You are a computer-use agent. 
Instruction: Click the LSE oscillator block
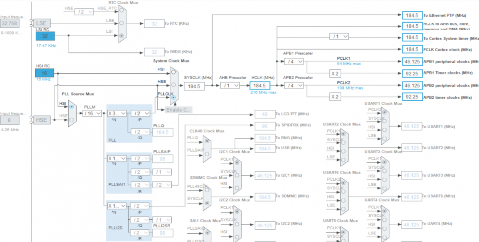point(42,23)
